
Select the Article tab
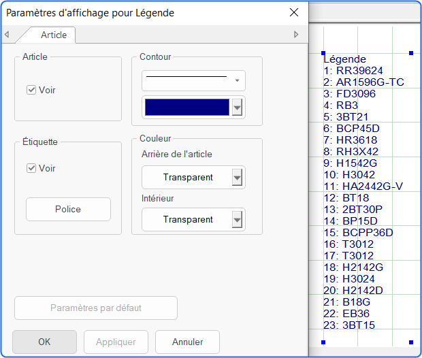(x=54, y=35)
